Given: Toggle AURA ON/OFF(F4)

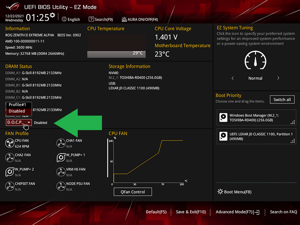Looking at the screenshot, I should (140, 19).
